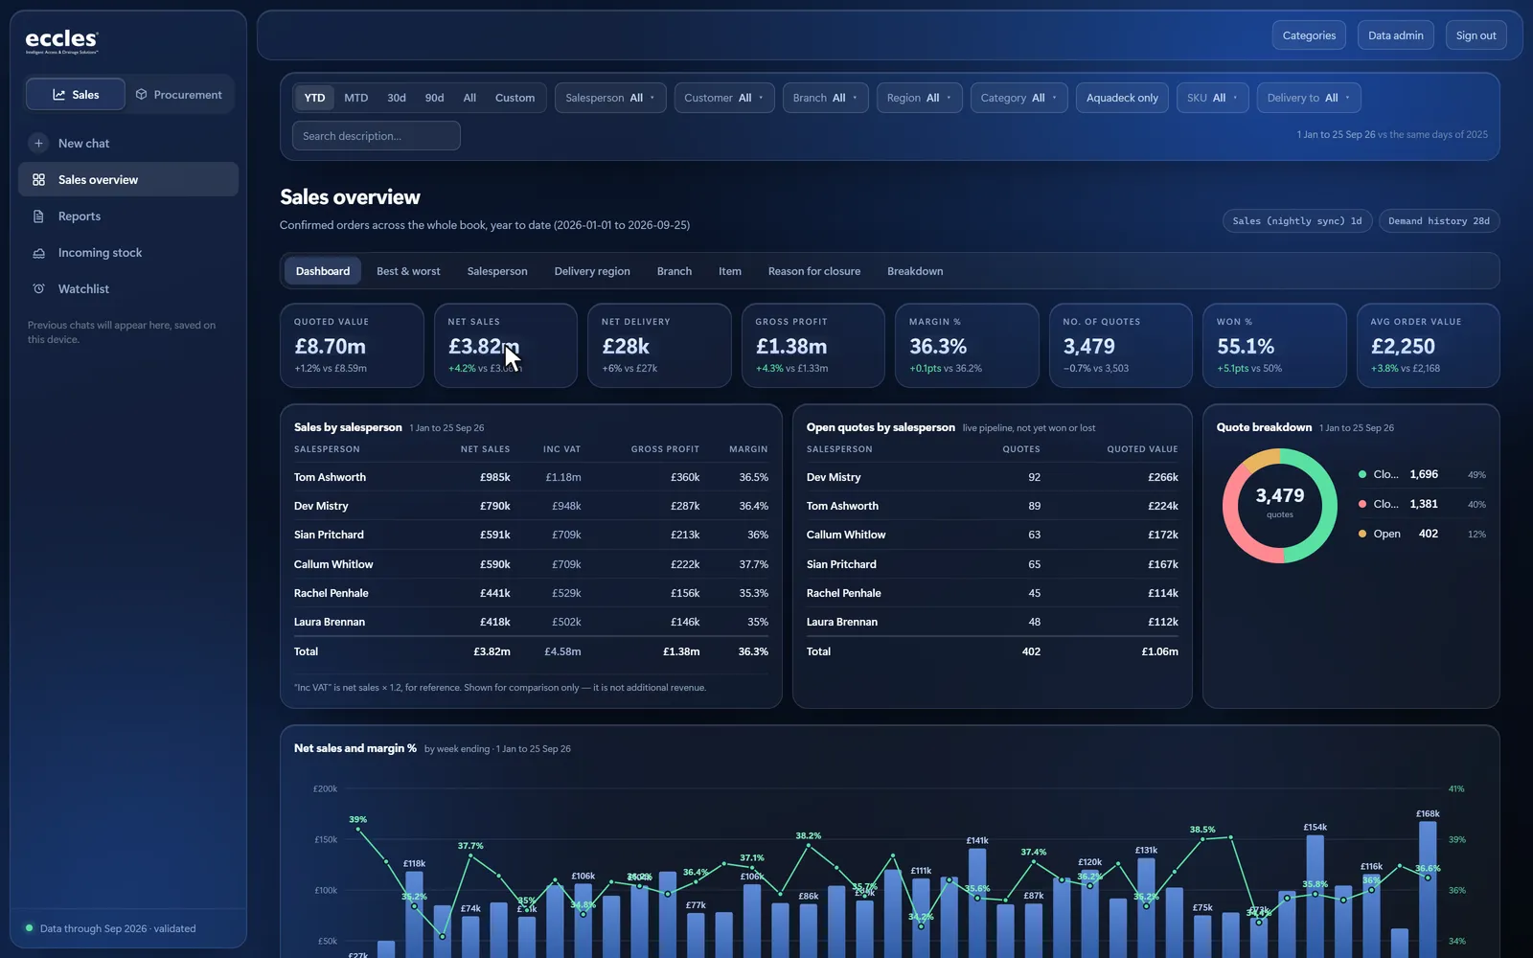Image resolution: width=1533 pixels, height=958 pixels.
Task: Go to the Reason for closure tab
Action: click(814, 271)
